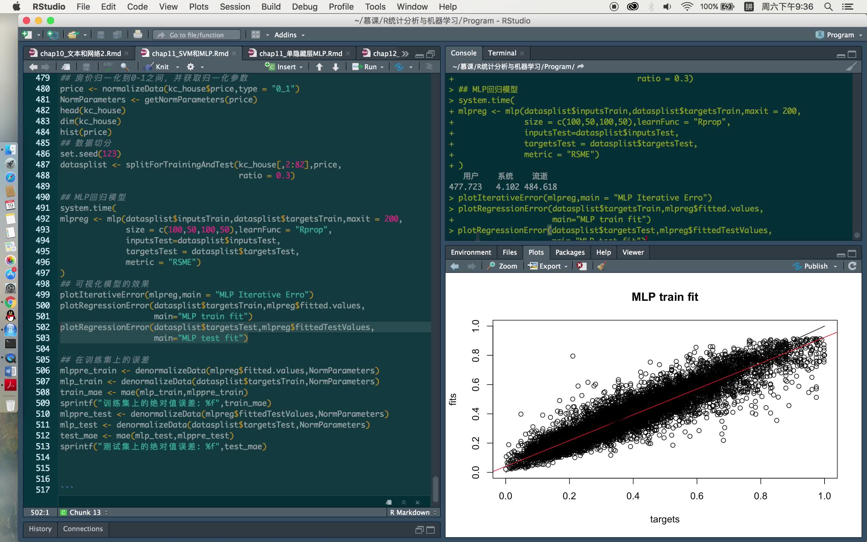Open the Program project dropdown

[x=838, y=35]
